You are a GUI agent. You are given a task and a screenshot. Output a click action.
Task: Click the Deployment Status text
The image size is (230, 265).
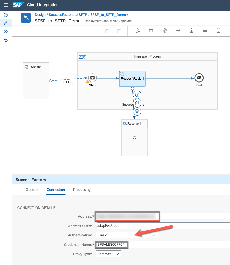(x=108, y=21)
